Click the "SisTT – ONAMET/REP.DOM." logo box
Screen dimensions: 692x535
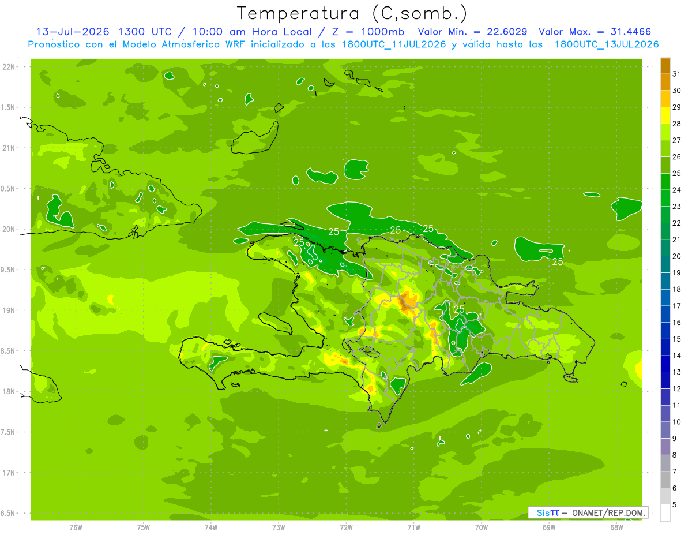click(x=588, y=512)
